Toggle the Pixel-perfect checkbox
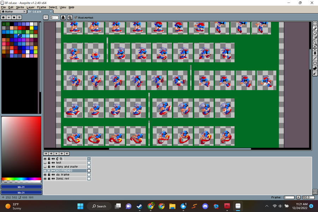The image size is (318, 212). click(84, 18)
